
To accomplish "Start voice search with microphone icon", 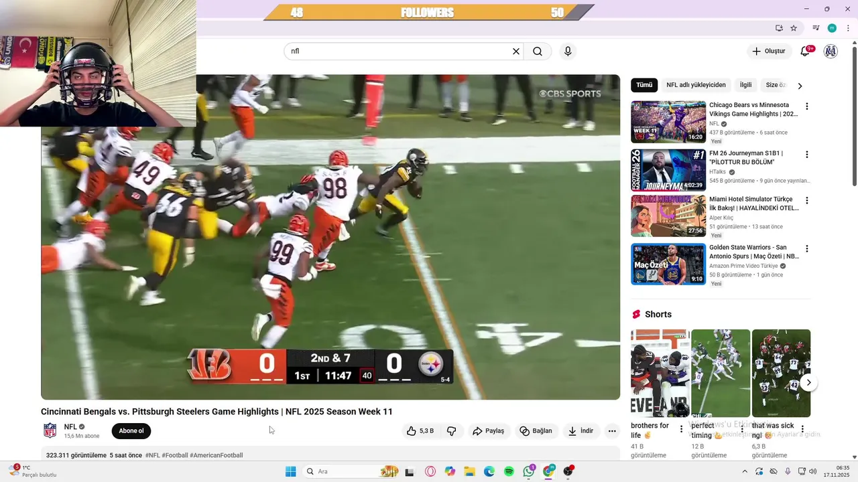I will (568, 52).
